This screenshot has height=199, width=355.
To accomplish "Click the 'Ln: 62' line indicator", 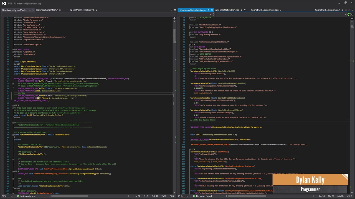I will [x=137, y=196].
